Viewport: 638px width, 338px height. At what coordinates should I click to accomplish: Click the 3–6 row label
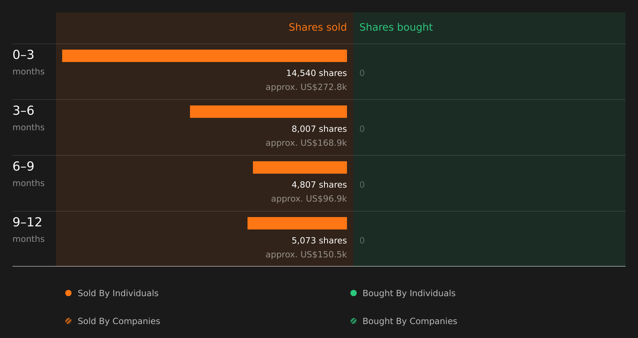[23, 111]
